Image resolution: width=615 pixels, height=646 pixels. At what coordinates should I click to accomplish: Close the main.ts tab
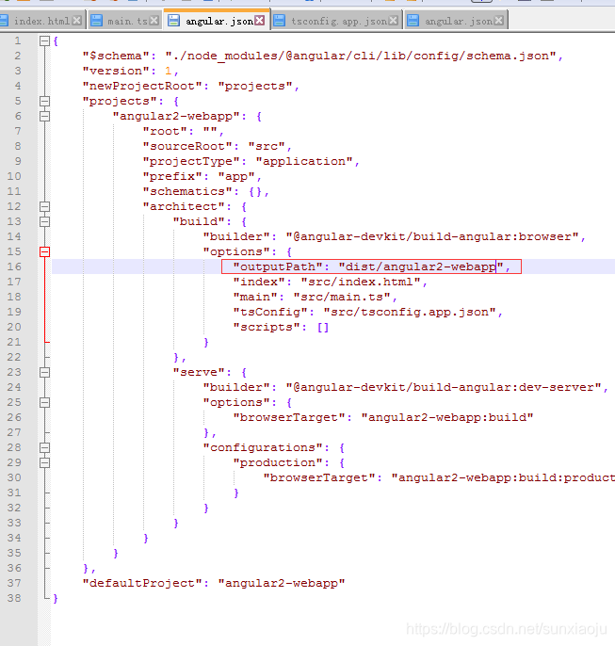point(154,21)
